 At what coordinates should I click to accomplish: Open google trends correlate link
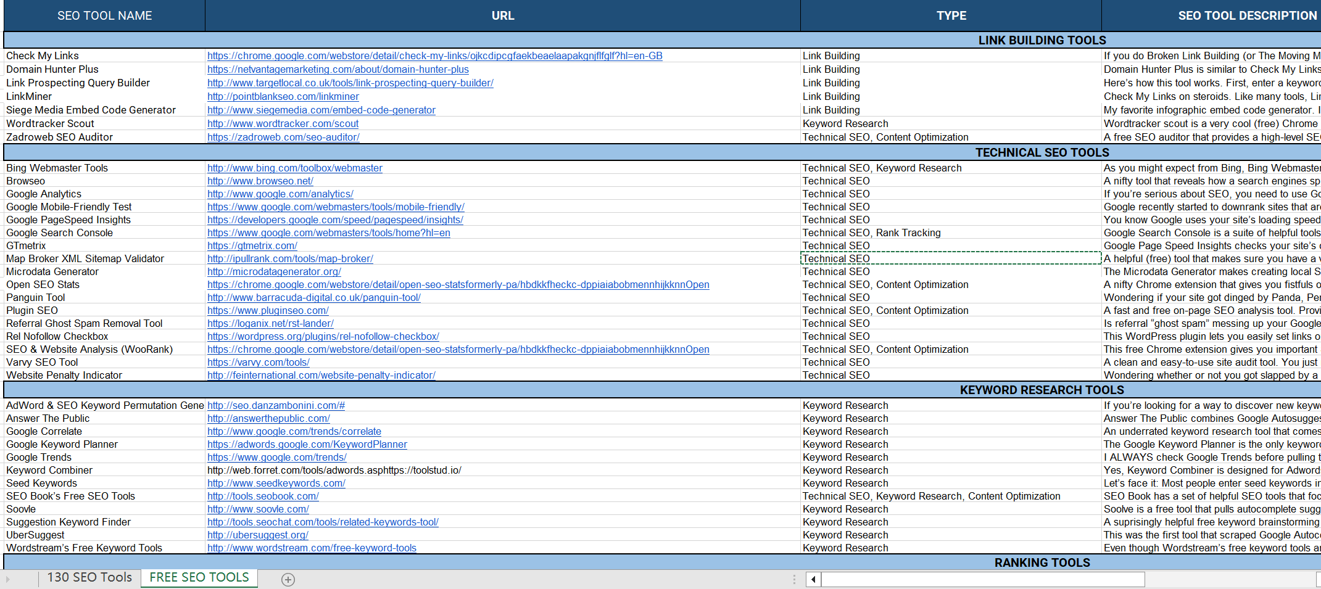point(294,431)
